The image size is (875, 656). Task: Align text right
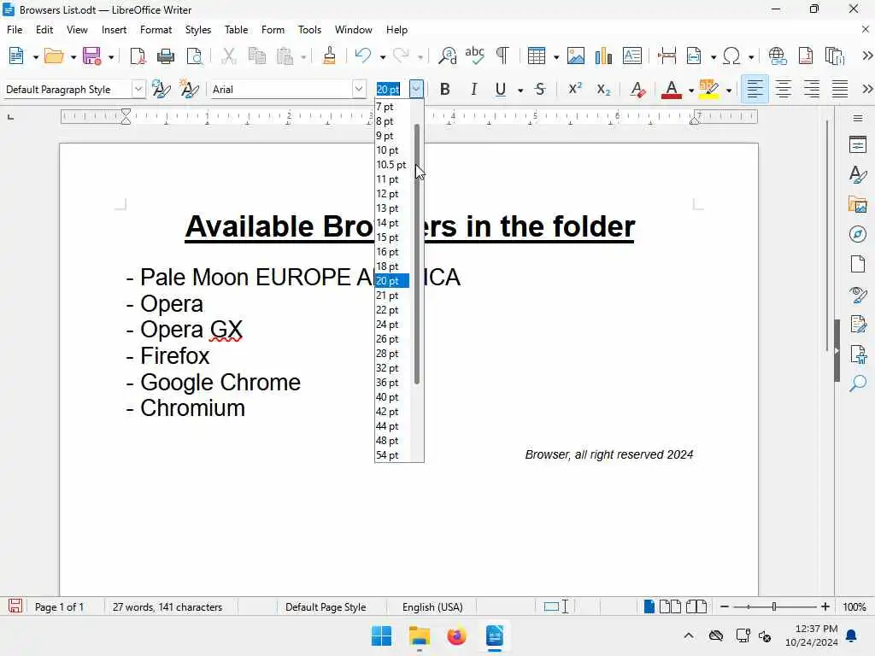point(812,89)
